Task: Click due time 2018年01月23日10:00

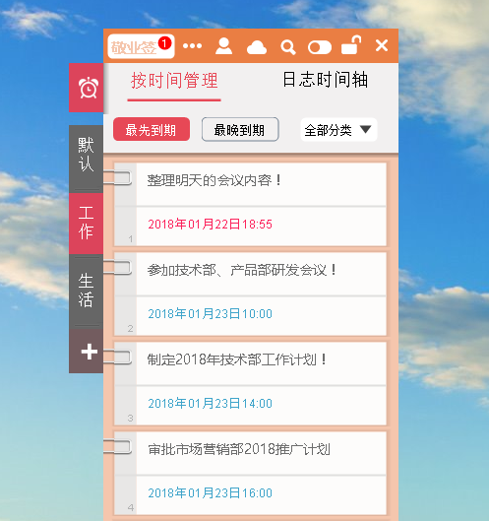Action: [x=211, y=313]
